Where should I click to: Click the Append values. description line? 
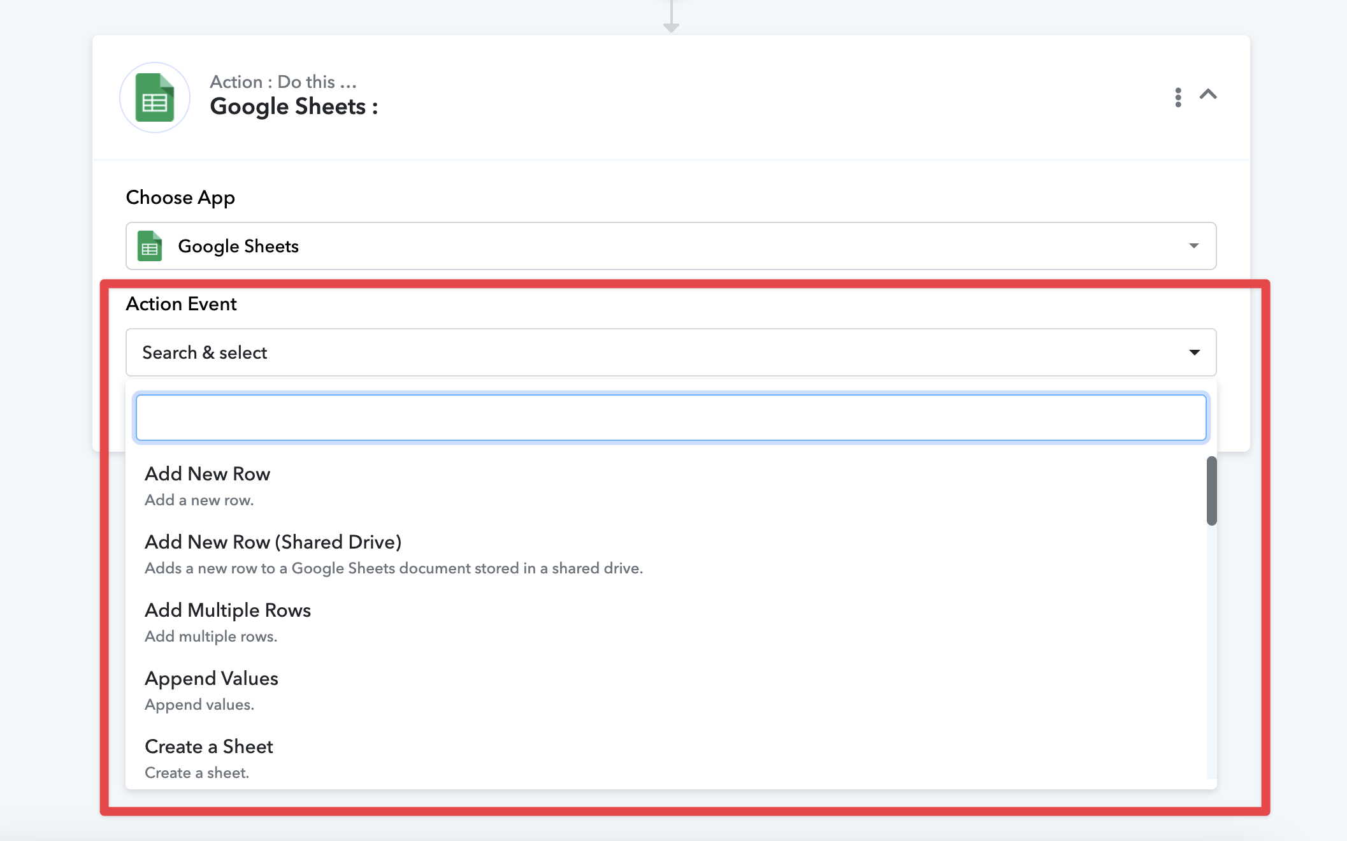(199, 705)
